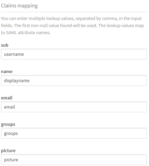The height and width of the screenshot is (166, 149).
Task: Activate the groups input field
Action: (74, 133)
